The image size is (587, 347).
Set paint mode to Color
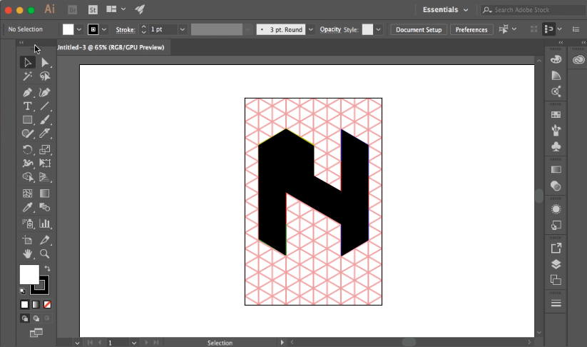pos(24,305)
